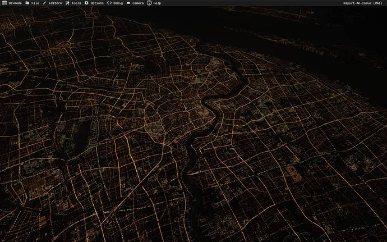Click the Report-An-Issue (RAI) link
The image size is (387, 242).
coord(362,3)
